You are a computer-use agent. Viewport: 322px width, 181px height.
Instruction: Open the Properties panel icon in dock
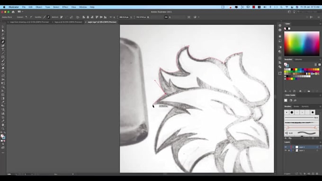pyautogui.click(x=280, y=26)
